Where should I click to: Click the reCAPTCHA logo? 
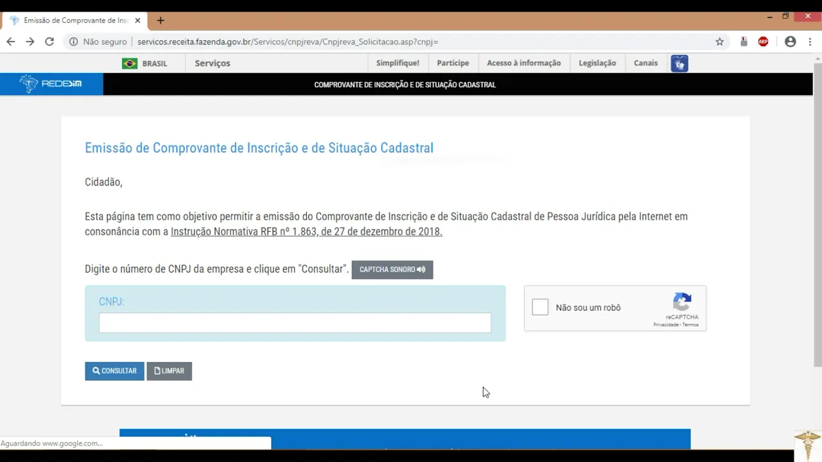pos(682,302)
